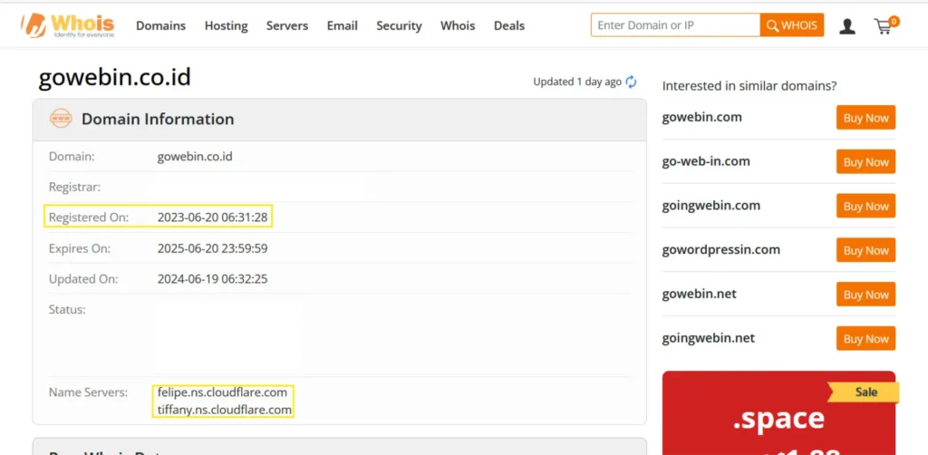The image size is (928, 455).
Task: Buy Now for gowordpressin.com
Action: point(865,250)
